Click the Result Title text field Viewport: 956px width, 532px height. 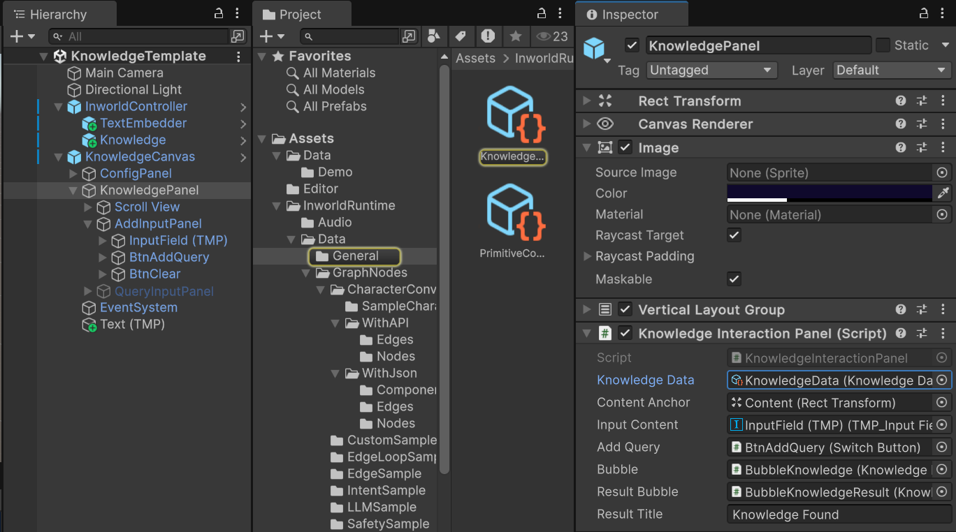click(x=839, y=515)
